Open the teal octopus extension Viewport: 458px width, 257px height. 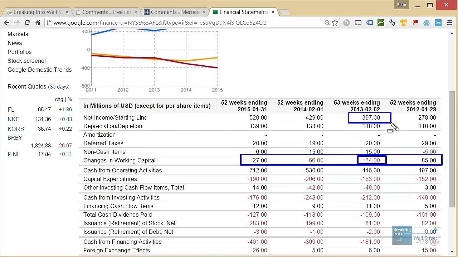pyautogui.click(x=427, y=23)
